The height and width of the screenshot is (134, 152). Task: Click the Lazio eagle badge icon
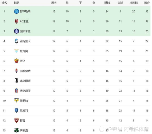(x=16, y=51)
